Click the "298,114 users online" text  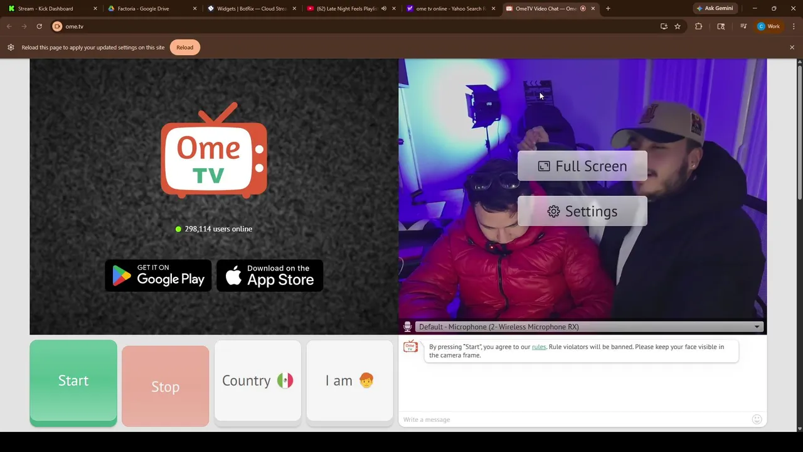218,229
